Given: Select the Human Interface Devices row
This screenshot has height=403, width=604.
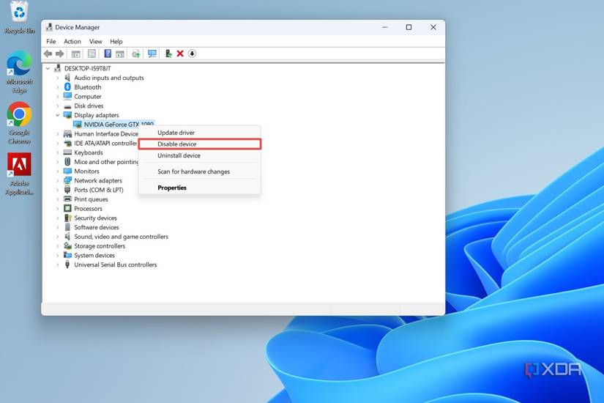Looking at the screenshot, I should 106,134.
